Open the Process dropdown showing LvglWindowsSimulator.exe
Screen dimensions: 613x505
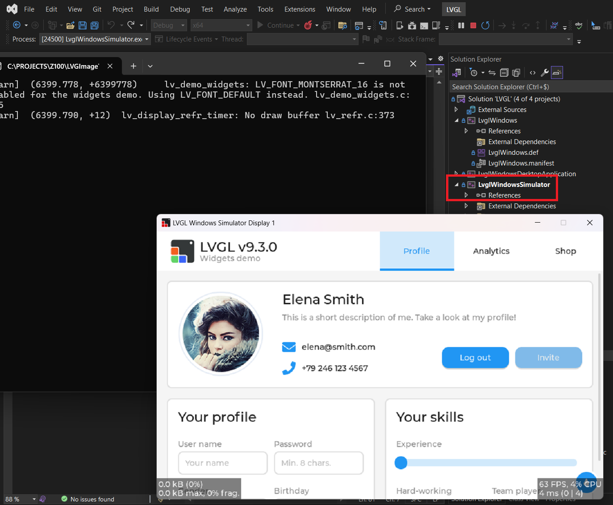click(x=95, y=39)
